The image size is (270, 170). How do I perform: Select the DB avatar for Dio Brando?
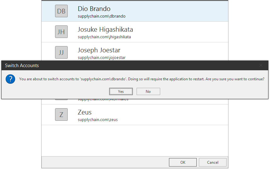click(61, 11)
